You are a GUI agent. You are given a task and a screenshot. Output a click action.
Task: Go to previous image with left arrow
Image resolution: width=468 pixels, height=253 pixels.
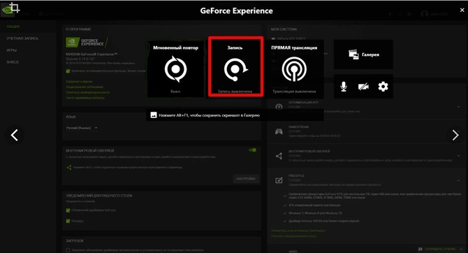[15, 135]
